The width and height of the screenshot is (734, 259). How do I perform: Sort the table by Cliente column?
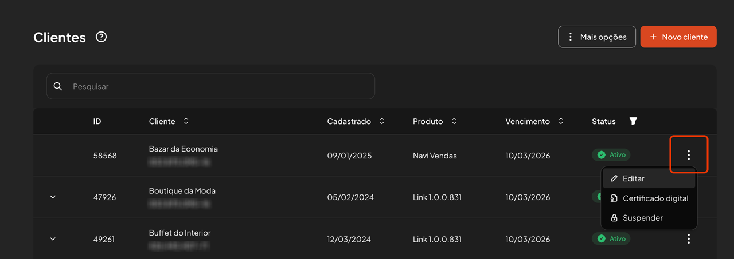click(x=186, y=121)
